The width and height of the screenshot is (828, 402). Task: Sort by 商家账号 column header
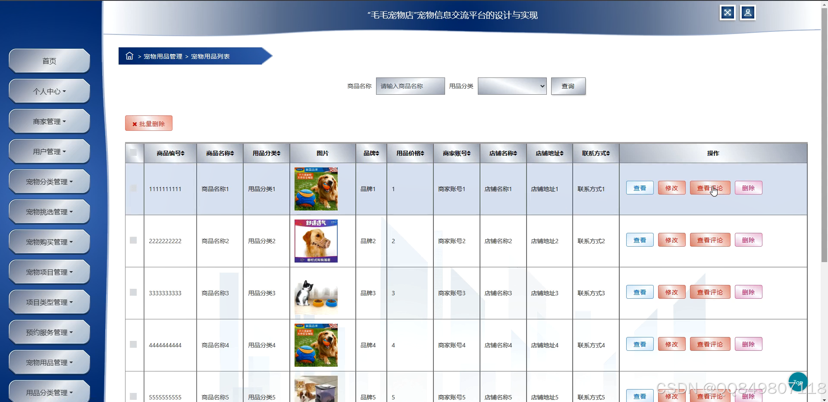(457, 153)
